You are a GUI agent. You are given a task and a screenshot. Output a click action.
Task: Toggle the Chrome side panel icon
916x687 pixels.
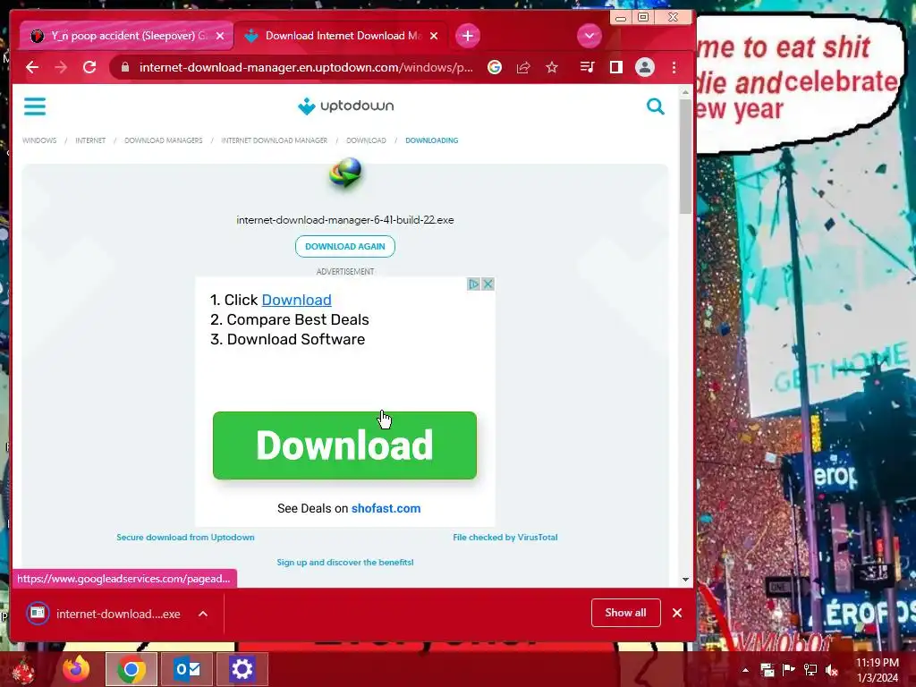click(x=615, y=67)
